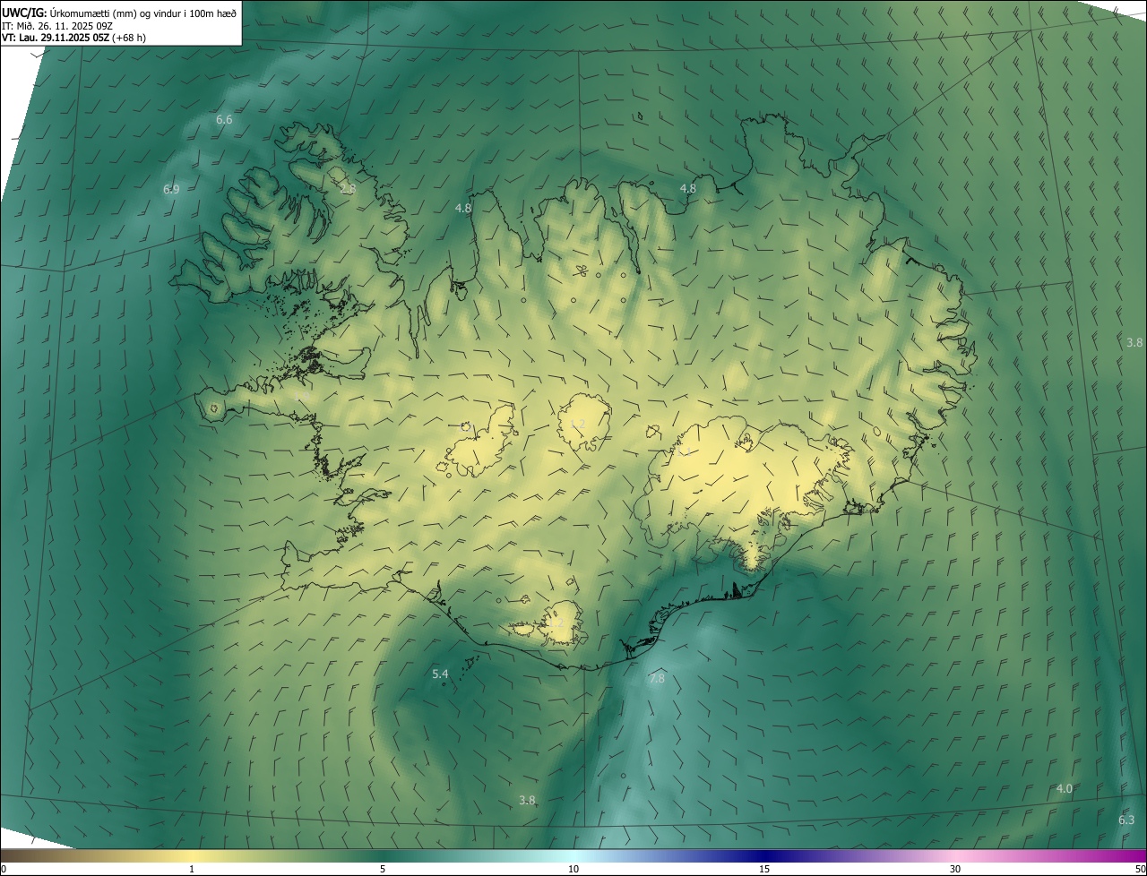Click the UWC/IG Úrkomumætti map title
Image resolution: width=1147 pixels, height=876 pixels.
click(x=119, y=12)
